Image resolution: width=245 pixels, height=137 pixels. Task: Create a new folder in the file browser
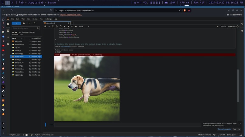click(24, 23)
